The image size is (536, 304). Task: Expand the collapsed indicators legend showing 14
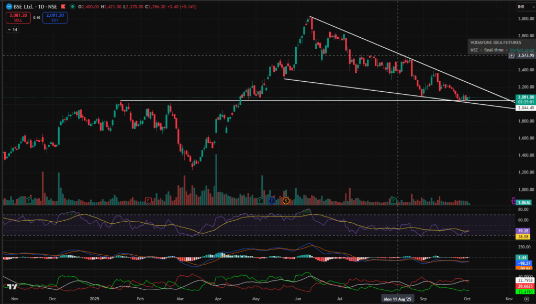(x=13, y=30)
